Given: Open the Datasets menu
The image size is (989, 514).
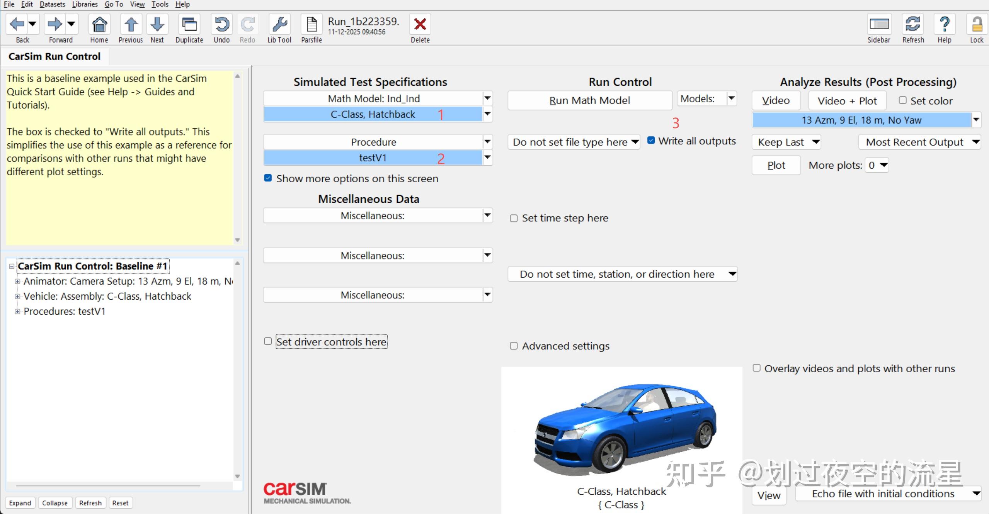Looking at the screenshot, I should 53,4.
